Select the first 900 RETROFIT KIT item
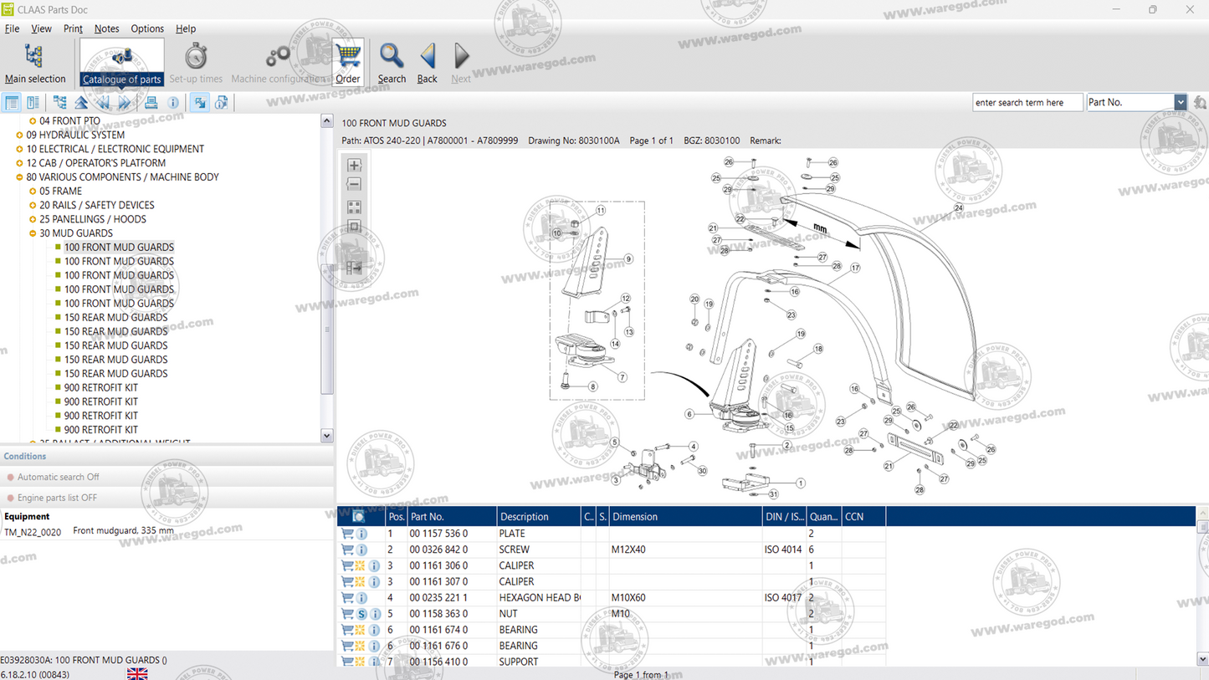This screenshot has height=680, width=1209. tap(101, 388)
